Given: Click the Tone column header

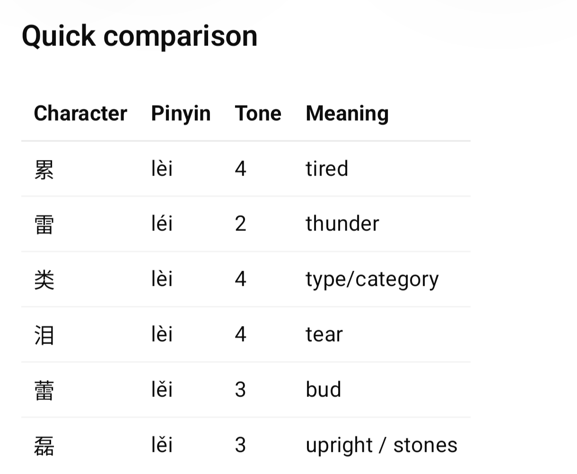Looking at the screenshot, I should click(x=258, y=114).
